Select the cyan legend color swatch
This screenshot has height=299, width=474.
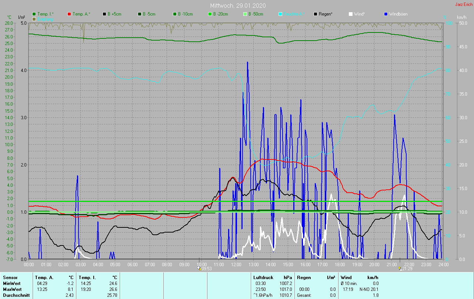click(280, 14)
